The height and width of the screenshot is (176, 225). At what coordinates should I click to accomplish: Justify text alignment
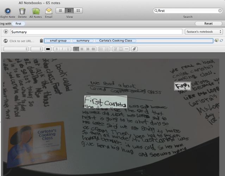pos(93,49)
